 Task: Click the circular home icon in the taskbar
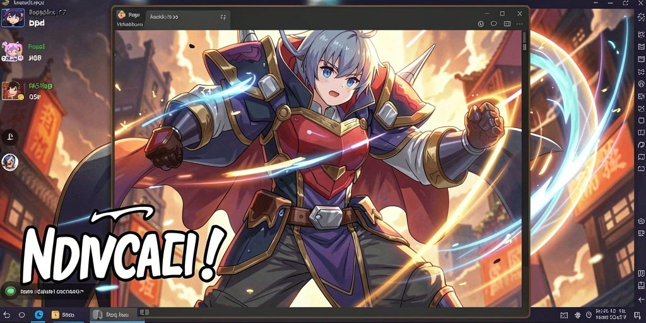22,315
